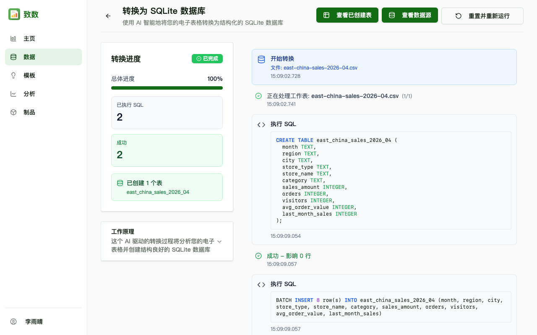537x335 pixels.
Task: Click the database icon beside 已创建 1 个表
Action: (120, 183)
